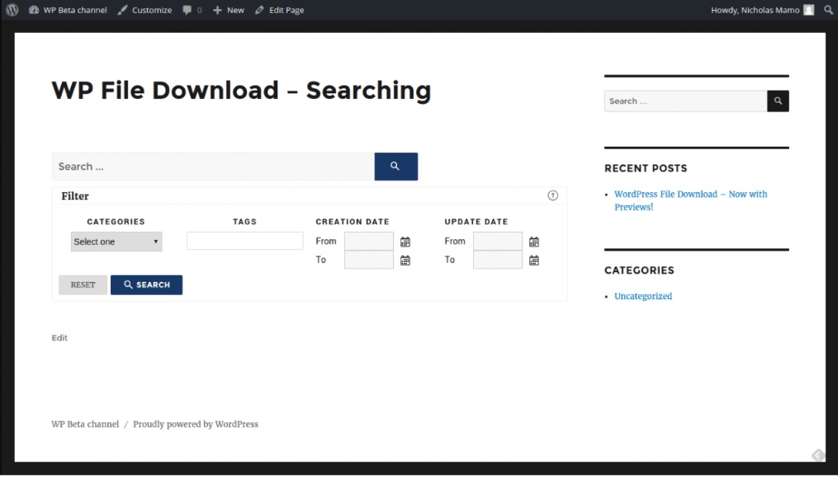Viewport: 838px width, 479px height.
Task: Focus the main file Search field
Action: (213, 167)
